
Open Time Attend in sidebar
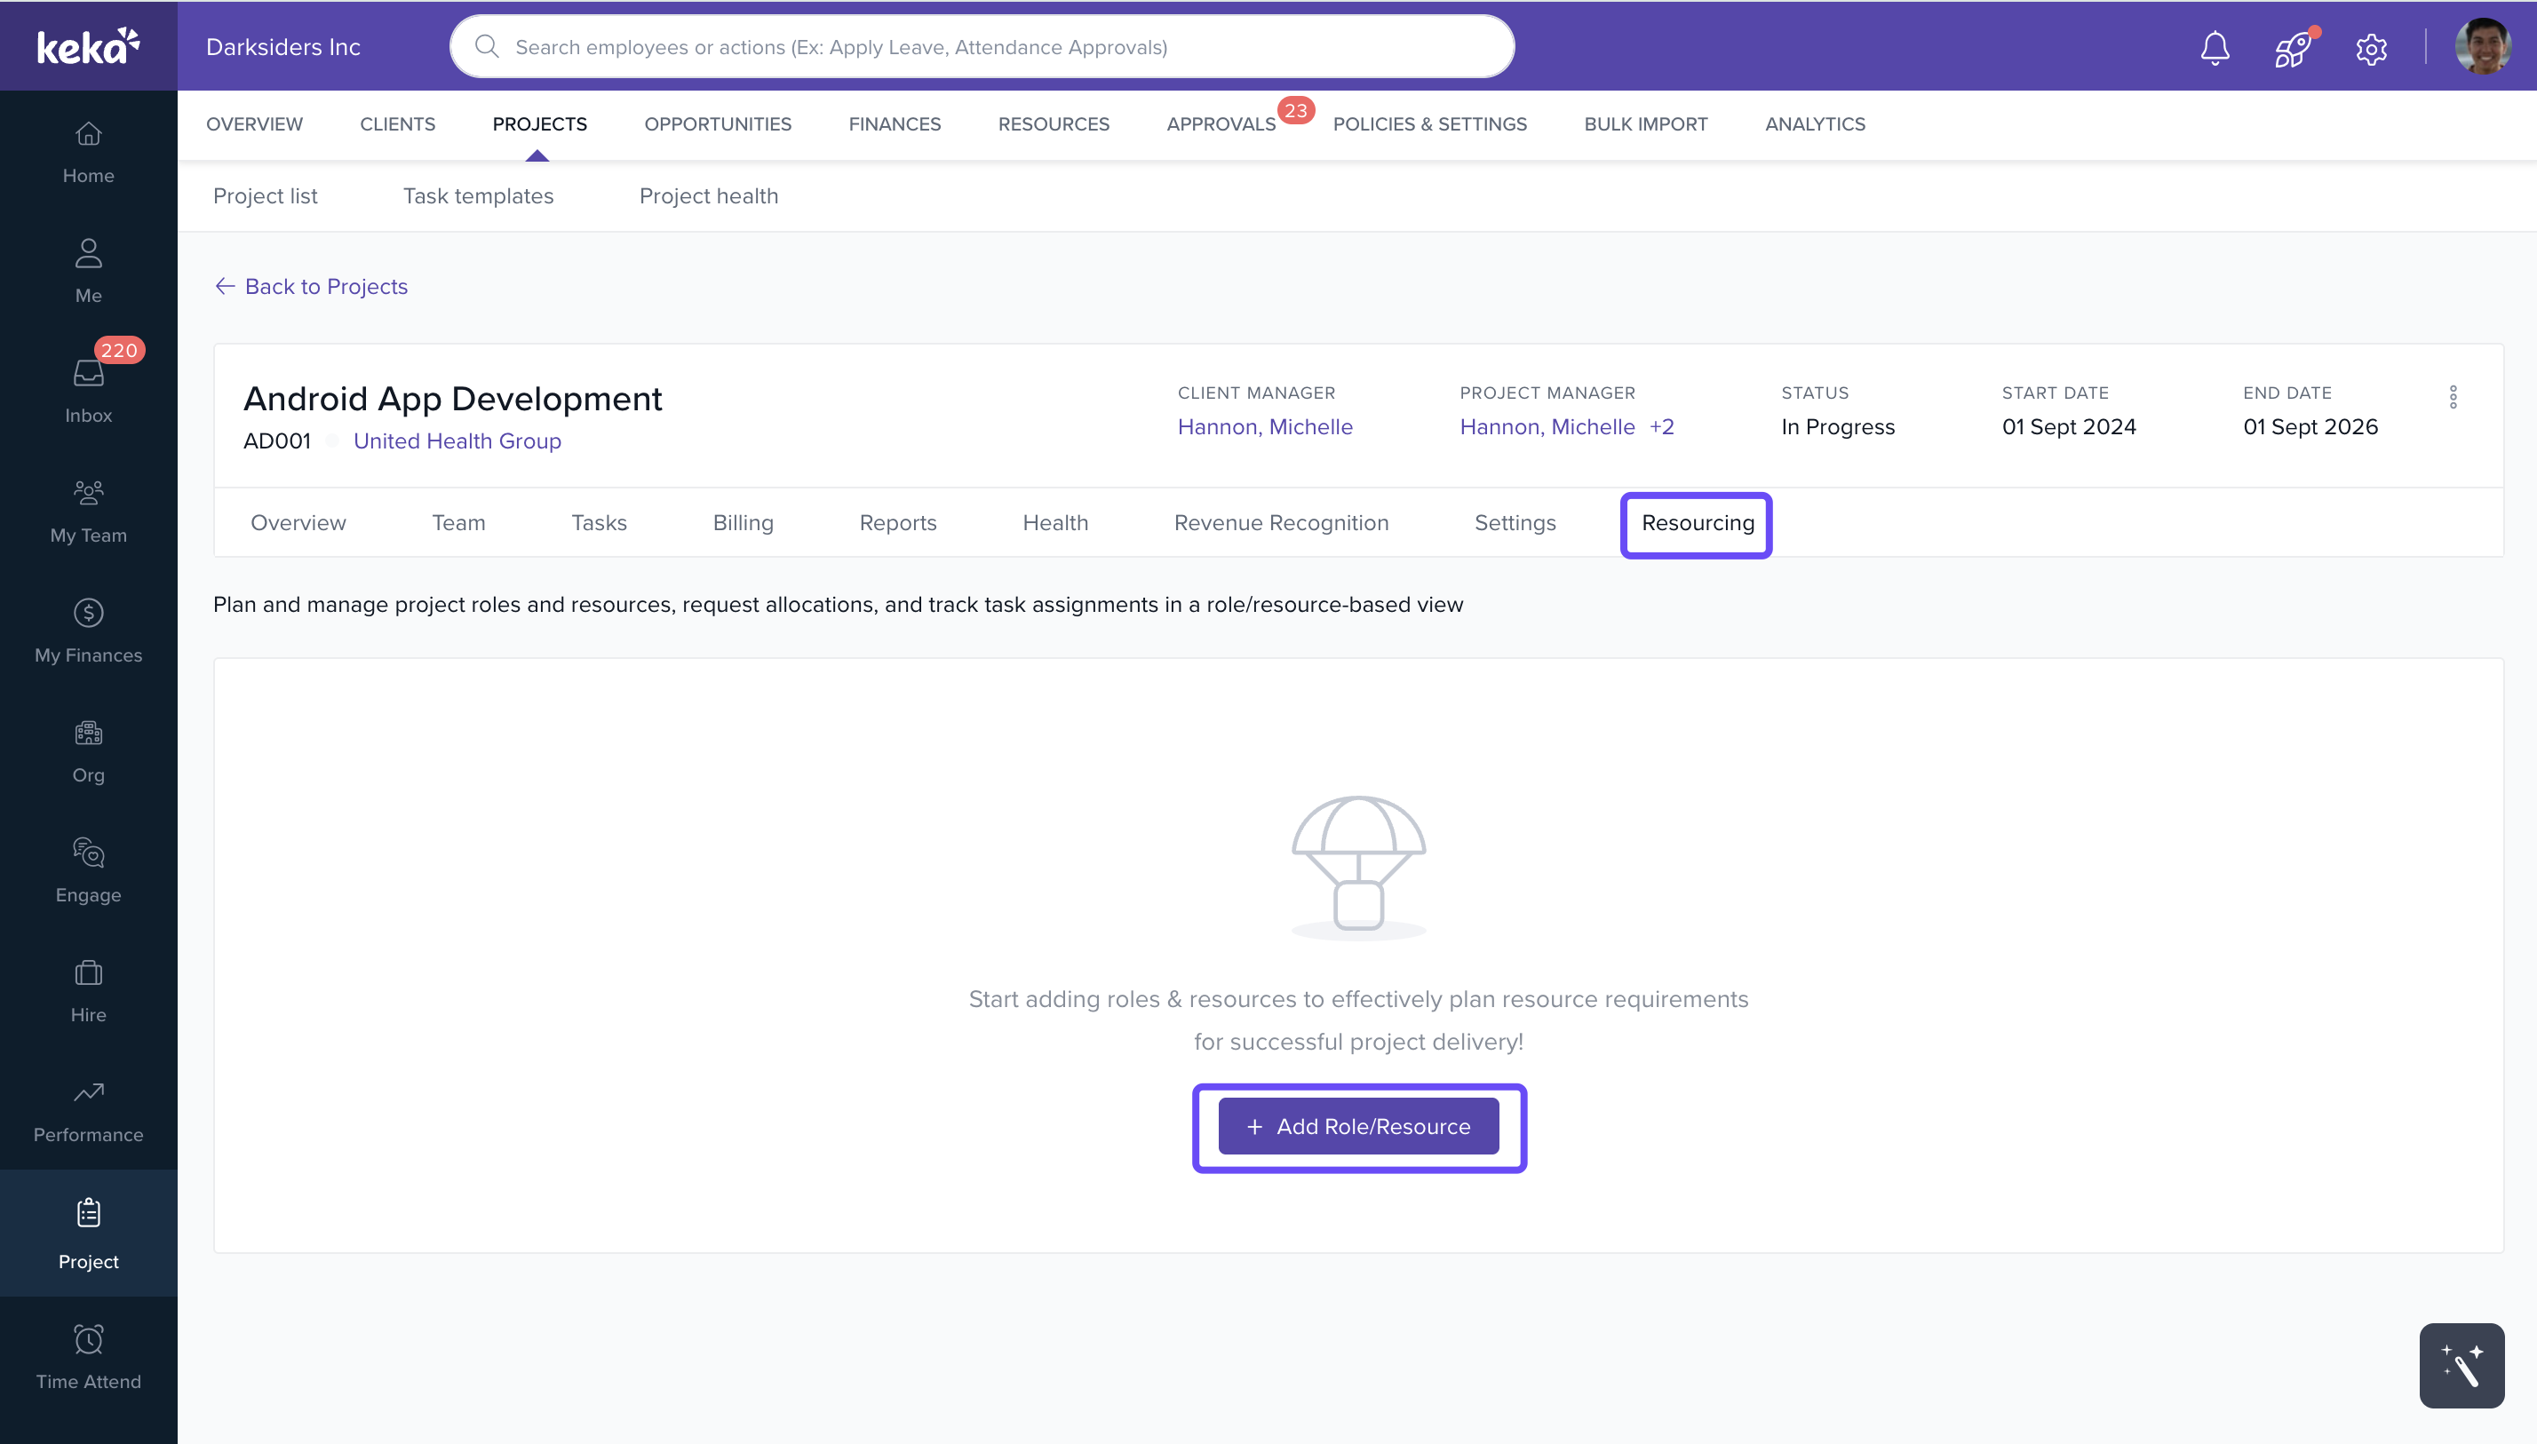point(88,1357)
